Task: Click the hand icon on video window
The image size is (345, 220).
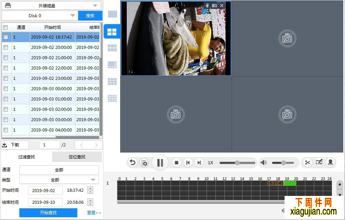Action: click(x=207, y=6)
